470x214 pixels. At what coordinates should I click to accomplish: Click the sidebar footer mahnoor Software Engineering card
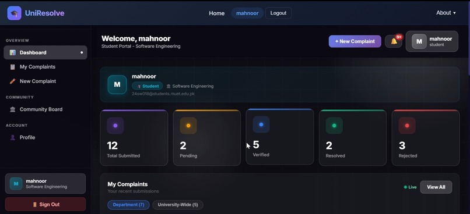tap(45, 184)
